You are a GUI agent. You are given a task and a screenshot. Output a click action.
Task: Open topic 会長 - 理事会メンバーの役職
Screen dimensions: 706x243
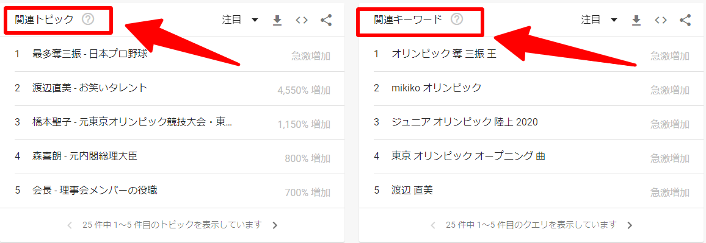(x=95, y=191)
